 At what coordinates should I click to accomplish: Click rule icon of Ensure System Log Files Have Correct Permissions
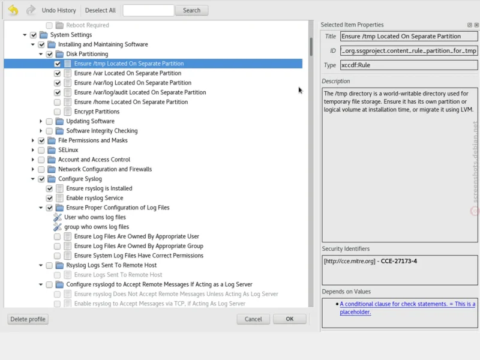pyautogui.click(x=68, y=256)
